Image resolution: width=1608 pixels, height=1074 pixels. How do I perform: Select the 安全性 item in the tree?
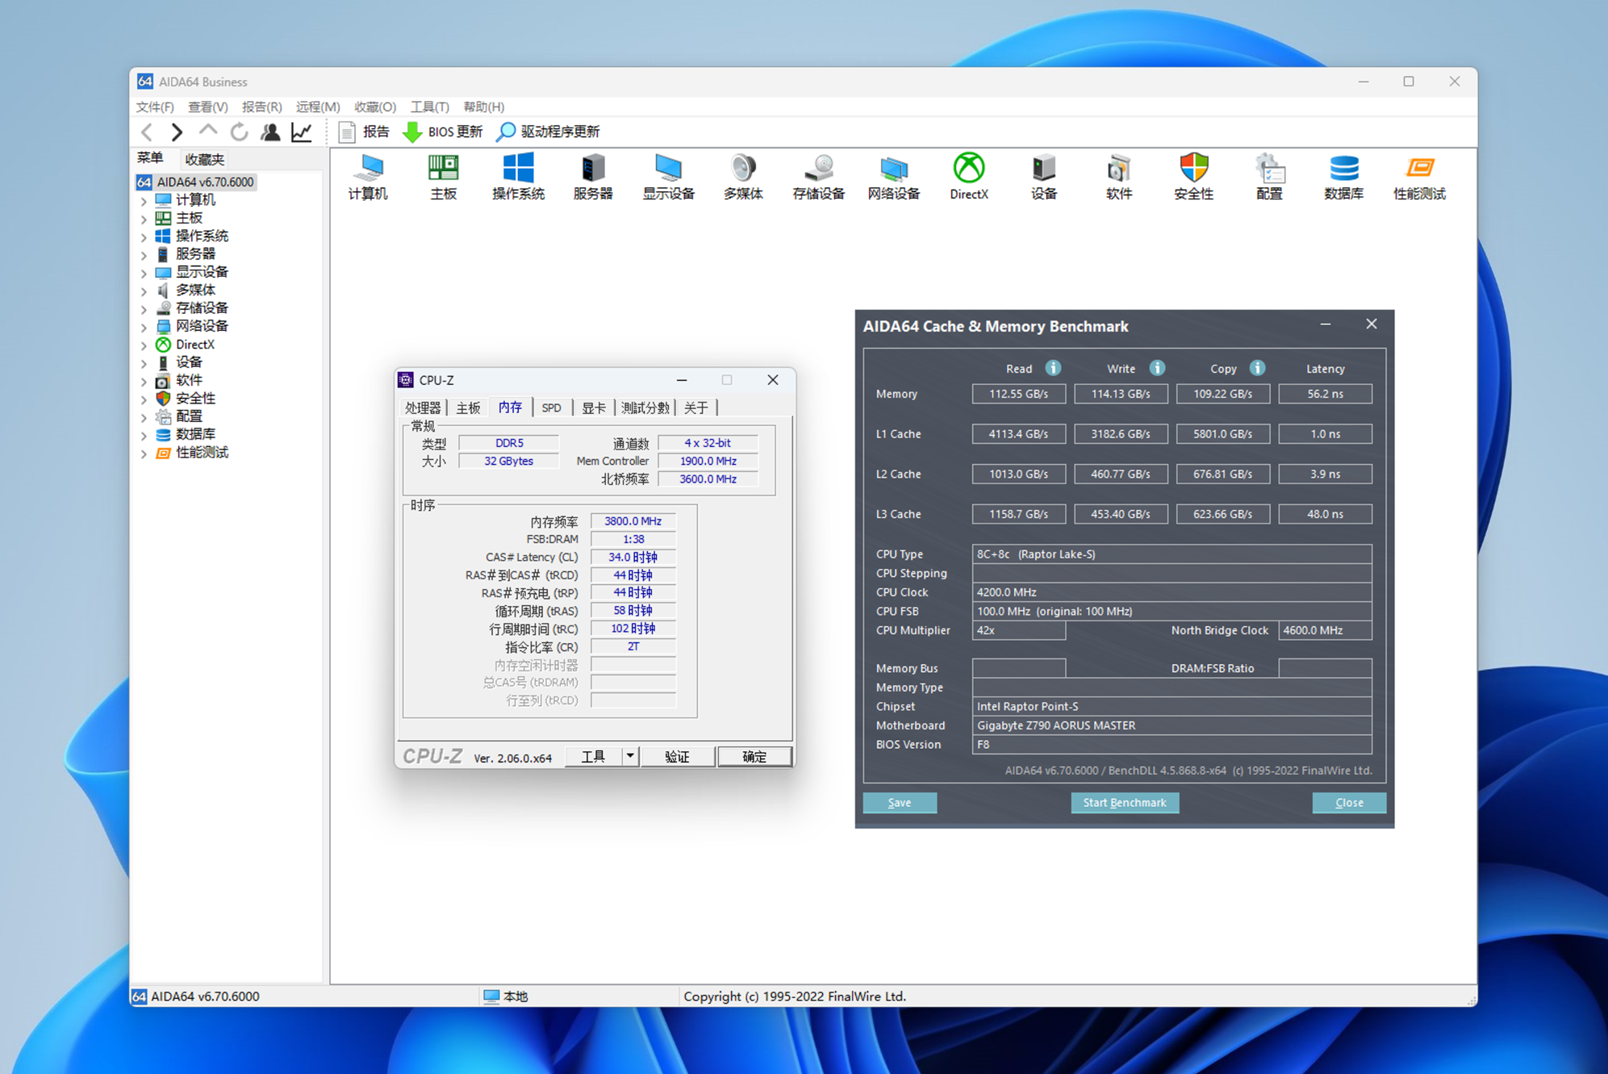[195, 399]
